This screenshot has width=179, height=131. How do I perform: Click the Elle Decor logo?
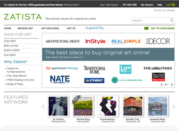158,41
